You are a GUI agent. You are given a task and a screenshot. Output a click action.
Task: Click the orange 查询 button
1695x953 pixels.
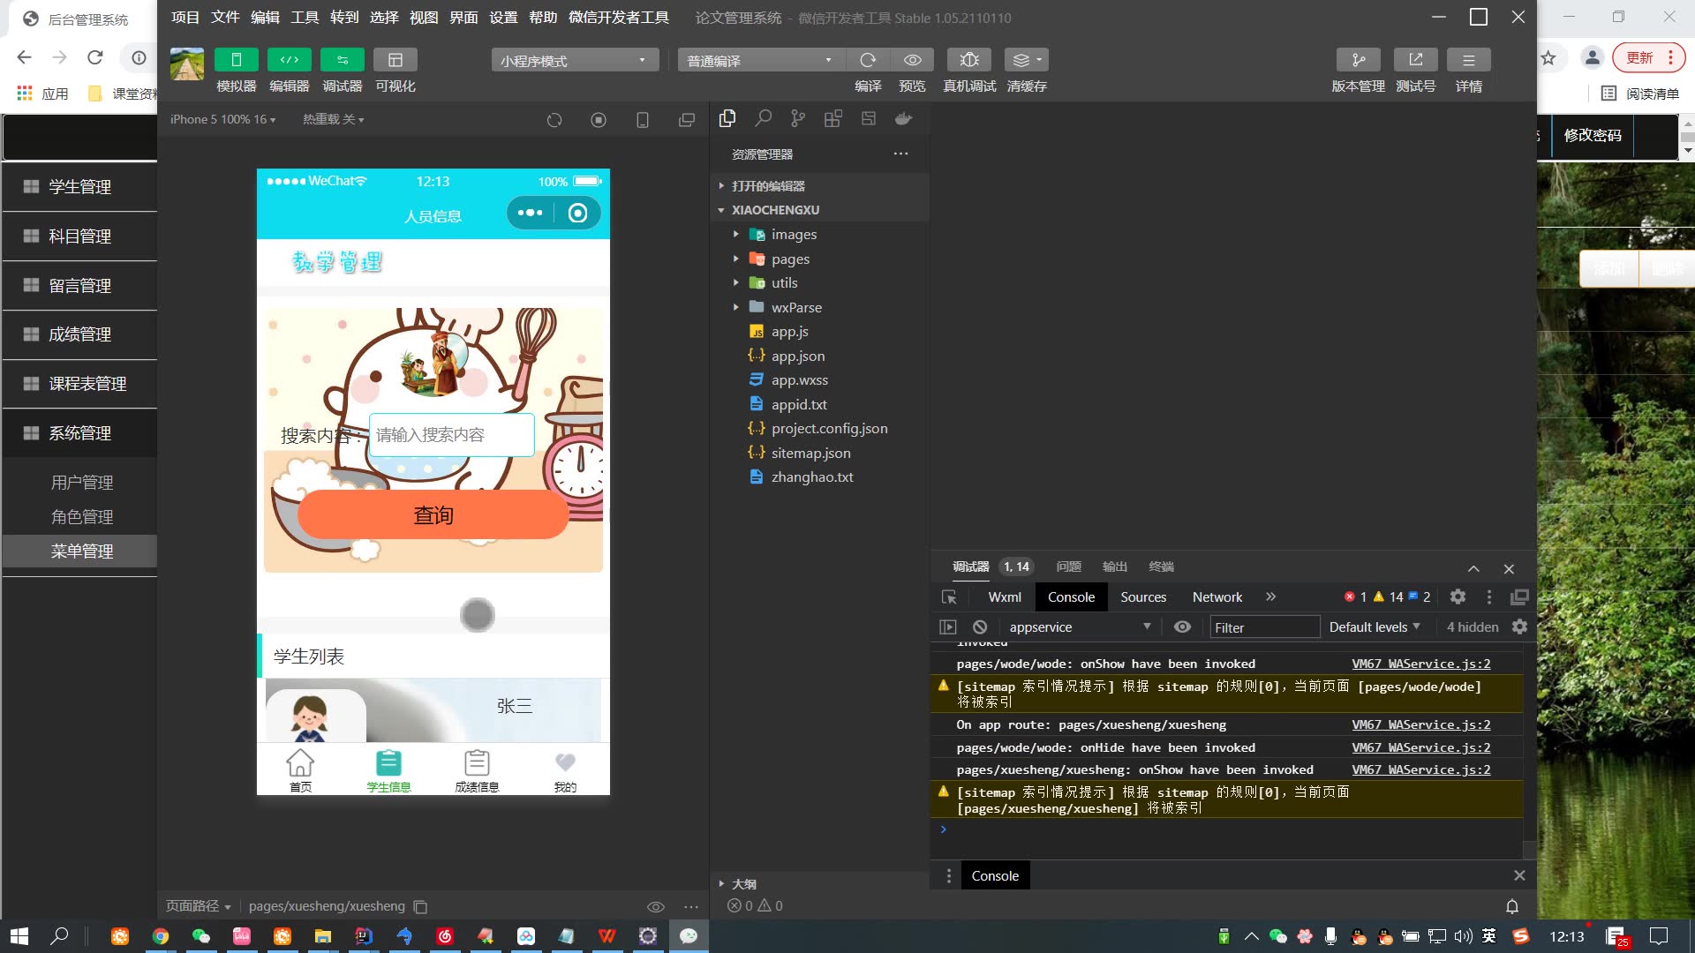pyautogui.click(x=433, y=515)
